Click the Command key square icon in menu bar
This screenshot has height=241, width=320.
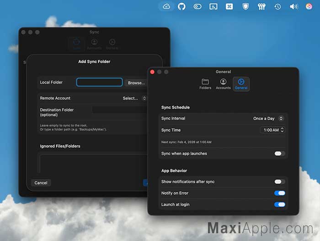(x=229, y=6)
